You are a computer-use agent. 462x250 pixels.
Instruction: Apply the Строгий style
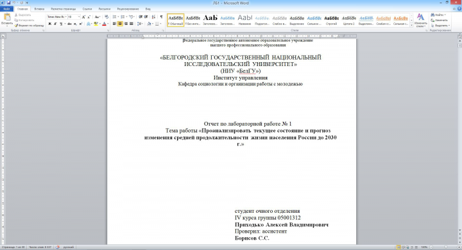332,20
